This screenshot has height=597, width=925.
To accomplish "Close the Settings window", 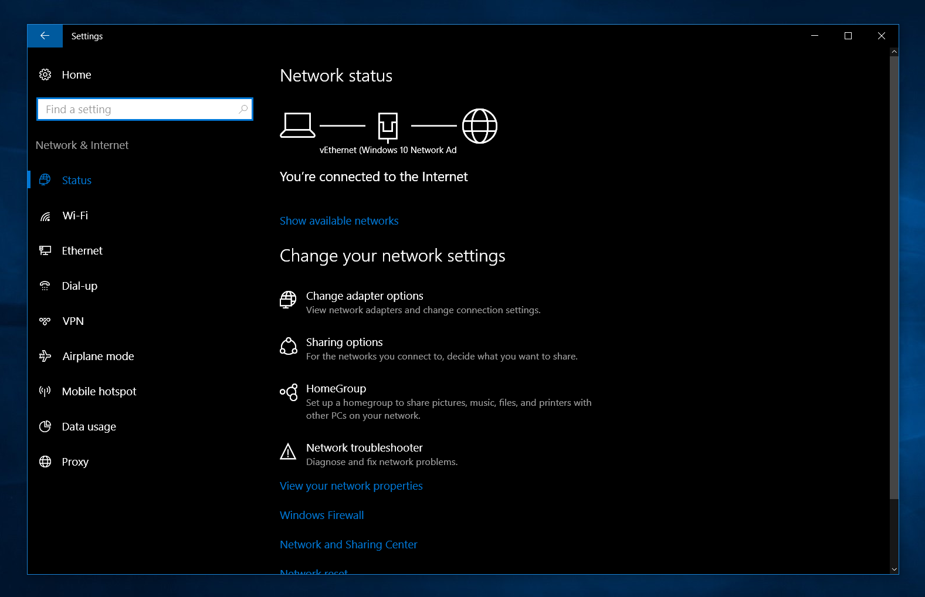I will click(x=881, y=36).
